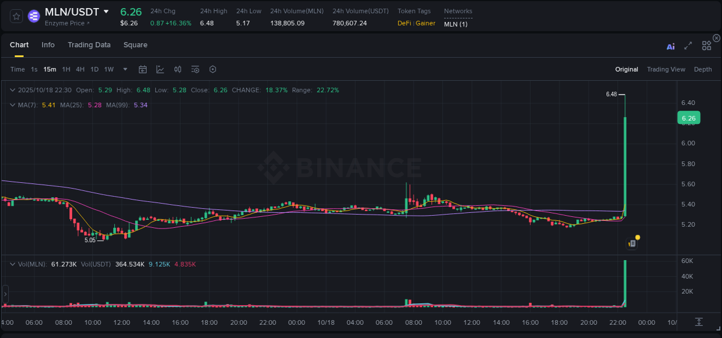
Task: Open the indicator list settings icon
Action: 195,69
